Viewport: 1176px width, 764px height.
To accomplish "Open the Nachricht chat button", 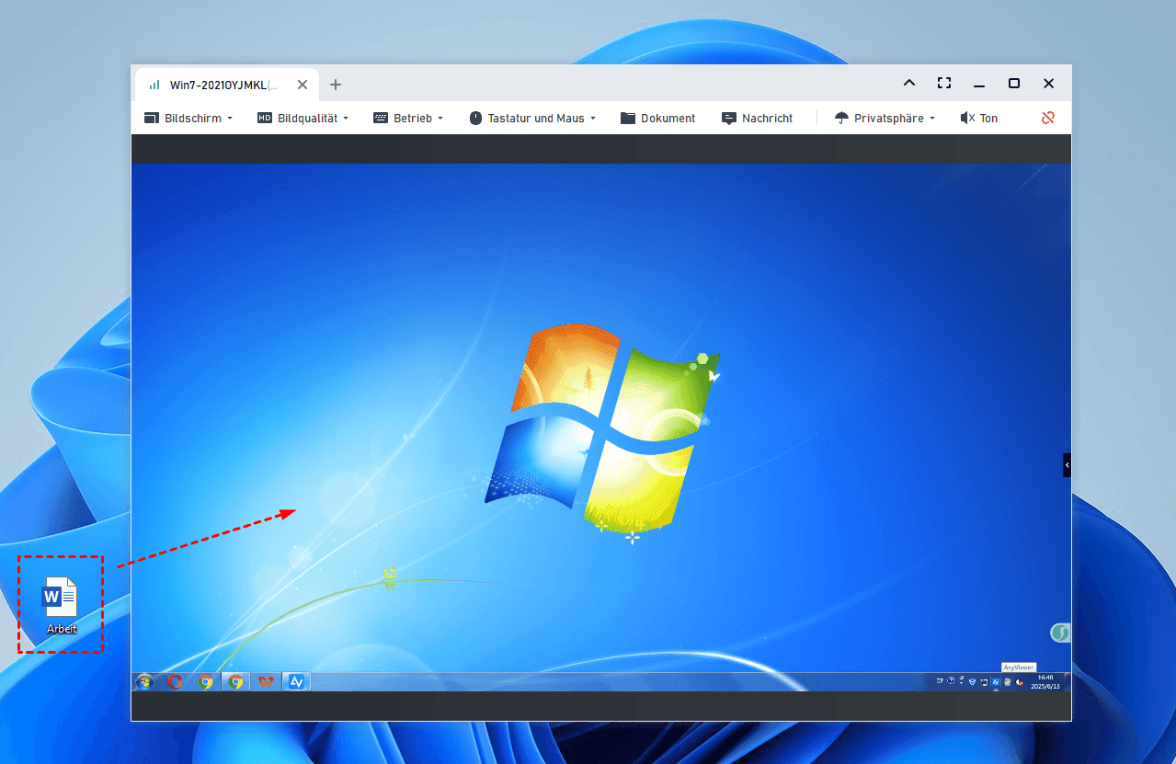I will [x=758, y=118].
